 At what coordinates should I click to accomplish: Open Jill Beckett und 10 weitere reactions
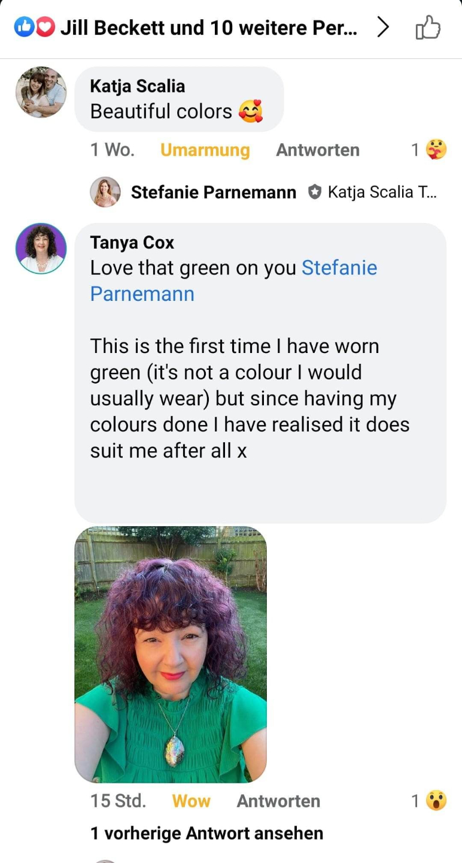208,28
